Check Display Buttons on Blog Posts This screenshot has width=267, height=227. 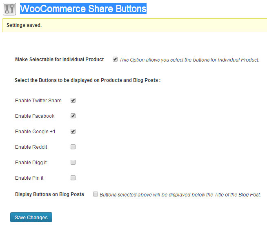(x=96, y=194)
